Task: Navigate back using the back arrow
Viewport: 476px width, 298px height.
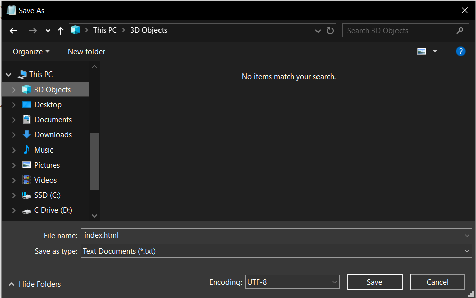Action: [x=13, y=30]
